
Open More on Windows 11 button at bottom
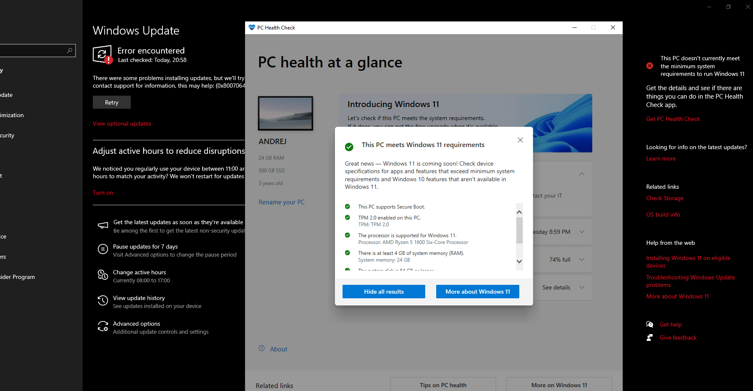tap(559, 385)
